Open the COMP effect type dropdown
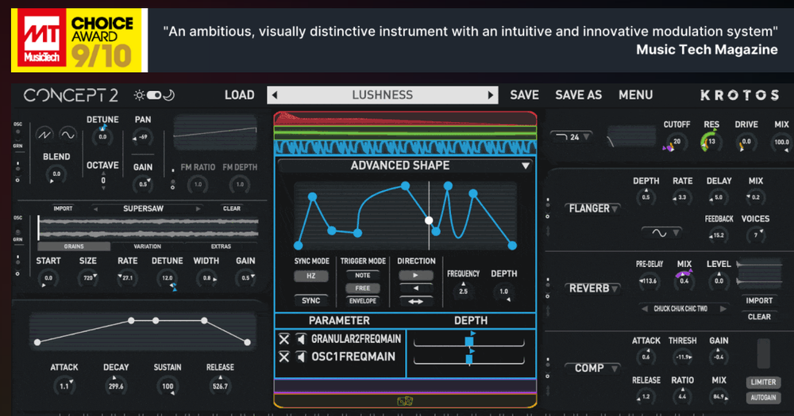Viewport: 794px width, 416px height. pyautogui.click(x=593, y=368)
